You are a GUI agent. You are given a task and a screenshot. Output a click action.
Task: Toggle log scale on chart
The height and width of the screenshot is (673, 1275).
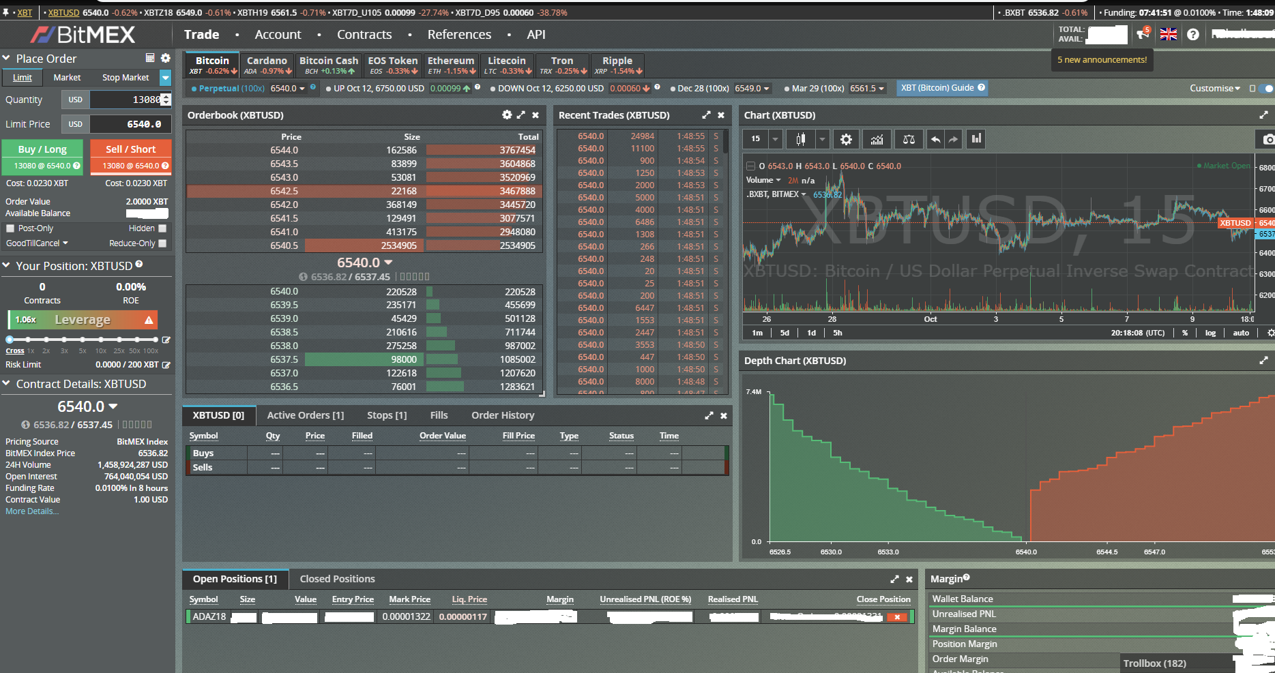point(1210,333)
